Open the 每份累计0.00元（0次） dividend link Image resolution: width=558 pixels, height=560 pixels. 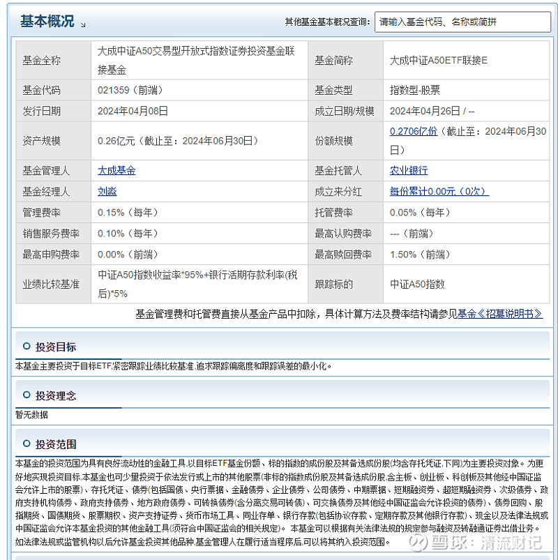click(439, 191)
